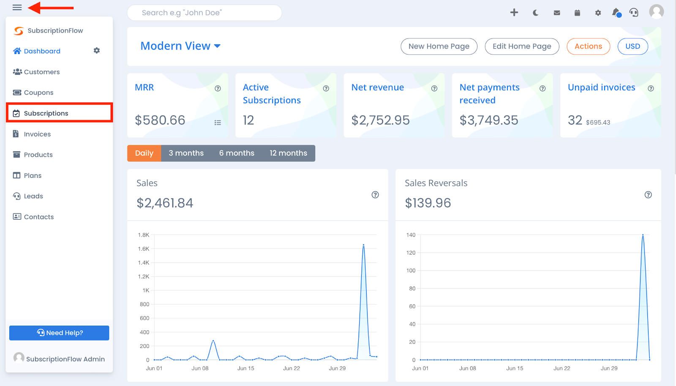Click the MRR card title

[144, 87]
